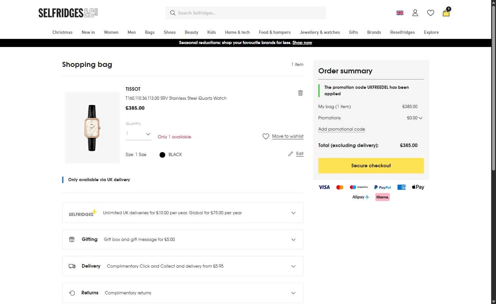This screenshot has height=304, width=496.
Task: Open the Explore menu
Action: tap(431, 32)
